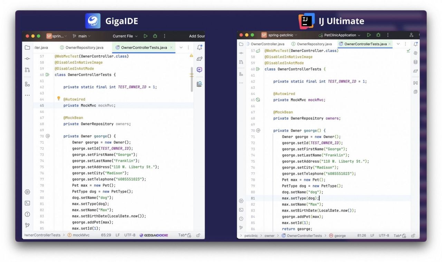Open Pull Requests tool in IJ Ultimate sidebar

(x=241, y=62)
